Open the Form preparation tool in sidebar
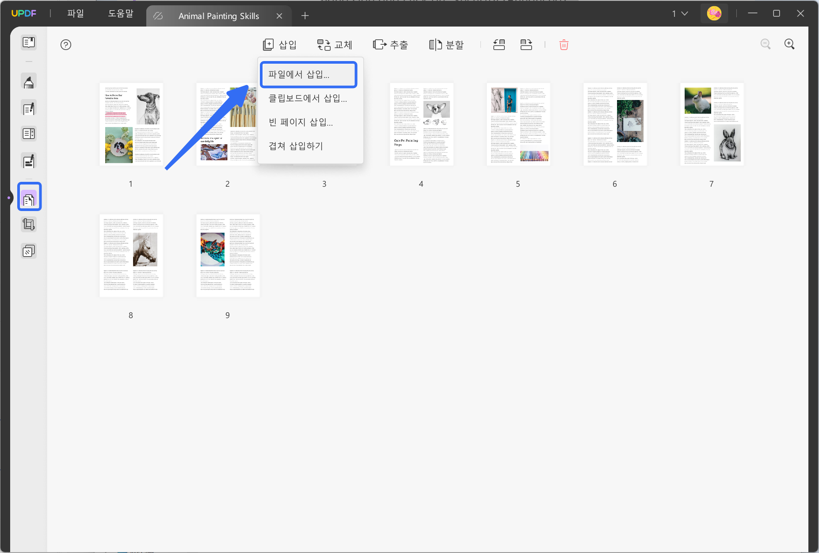Screen dimensions: 819x553 (29, 134)
